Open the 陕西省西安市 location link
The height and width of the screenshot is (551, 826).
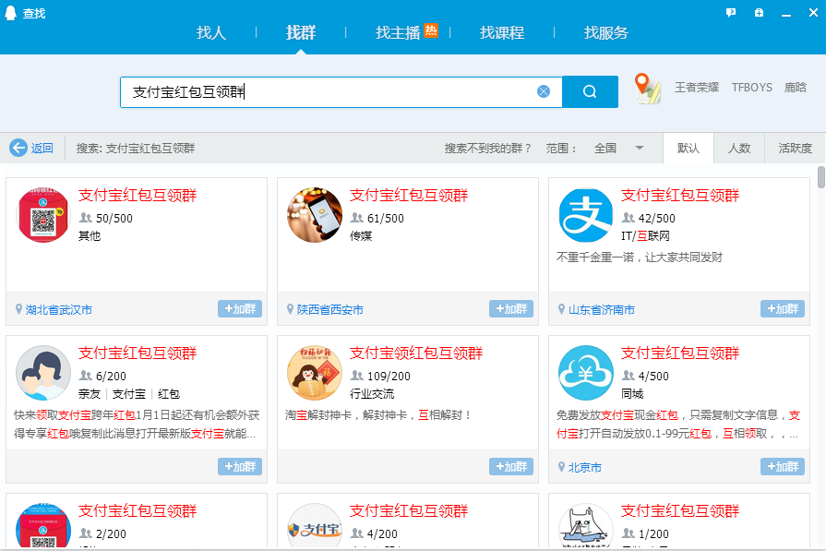point(330,310)
